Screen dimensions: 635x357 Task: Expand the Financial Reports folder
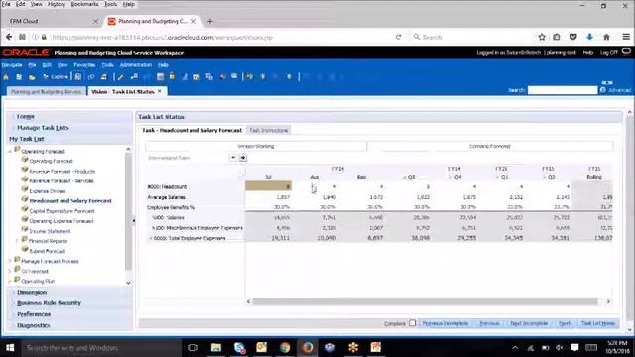[17, 241]
